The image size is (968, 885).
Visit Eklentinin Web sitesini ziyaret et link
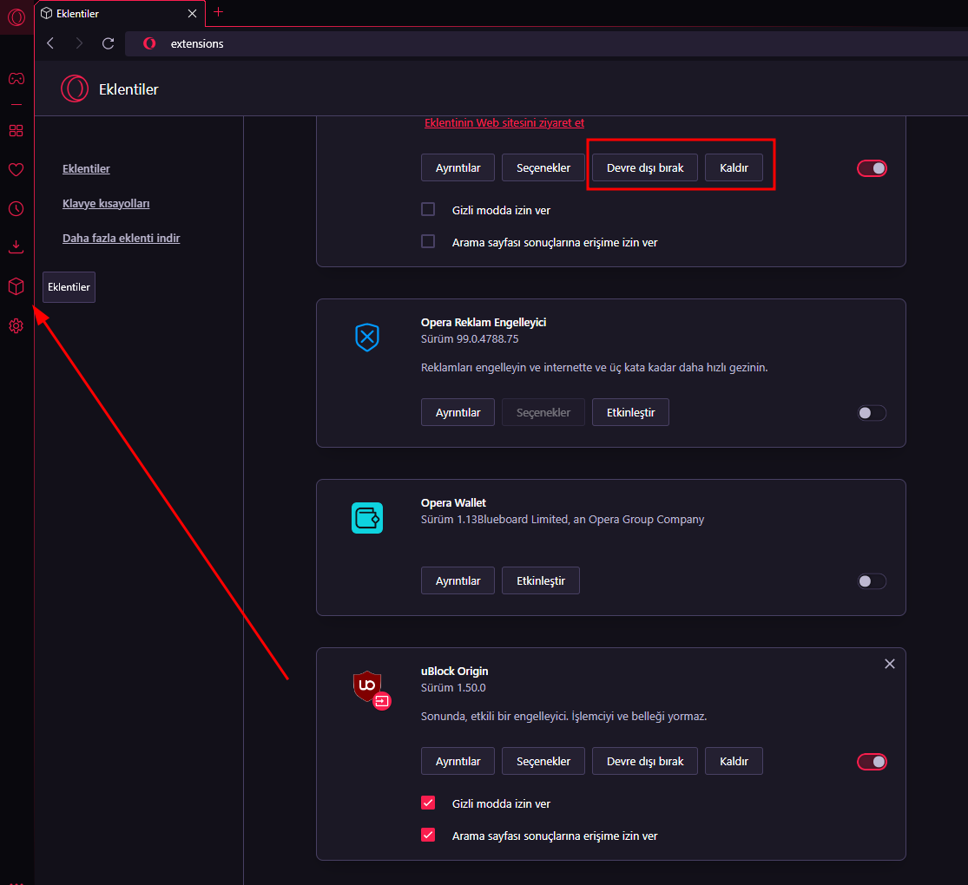point(504,123)
